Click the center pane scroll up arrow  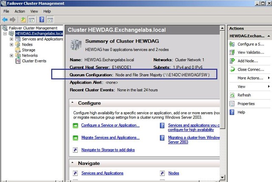[222, 28]
